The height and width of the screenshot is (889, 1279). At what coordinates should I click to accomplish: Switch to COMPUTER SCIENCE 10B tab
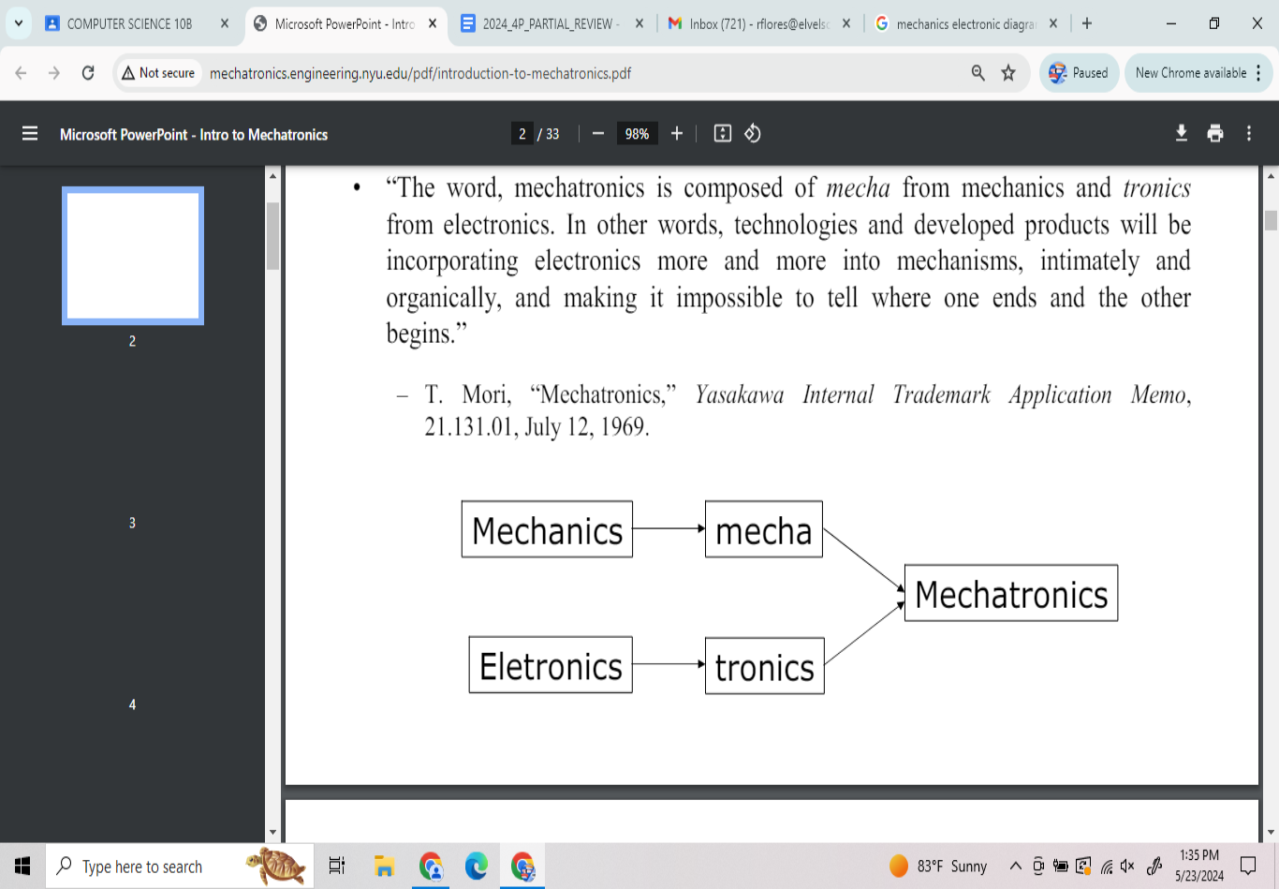click(x=129, y=24)
